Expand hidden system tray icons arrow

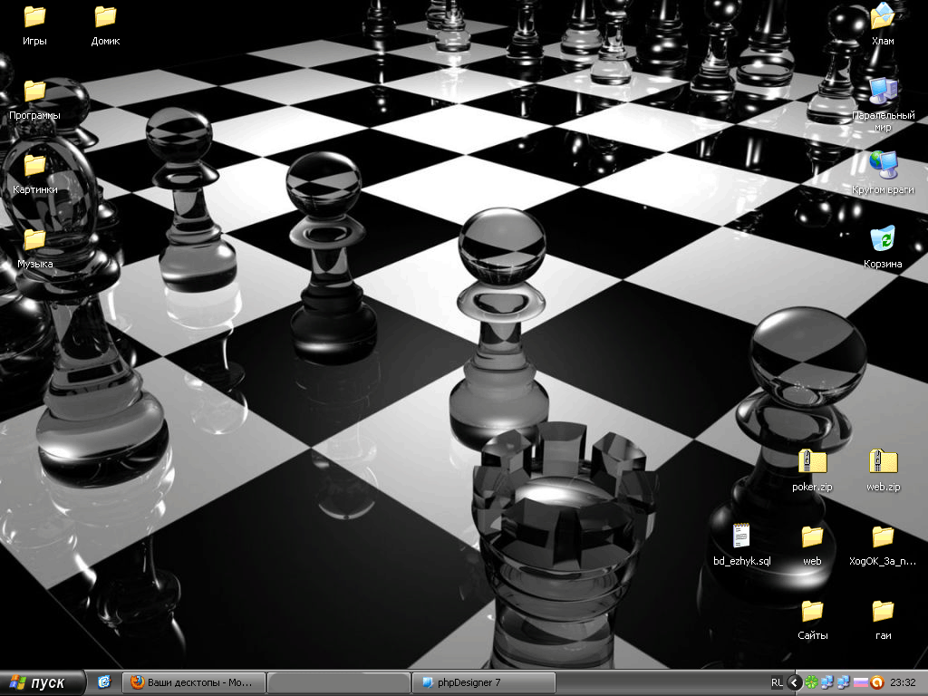click(795, 682)
